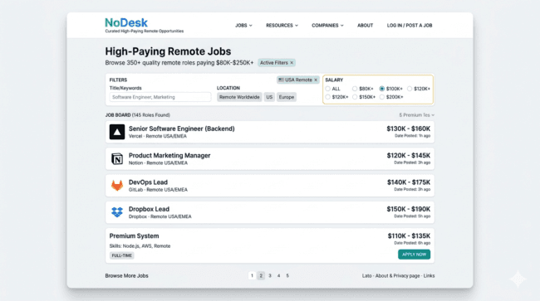
Task: Click the $110K - $135K salary text
Action: 409,236
